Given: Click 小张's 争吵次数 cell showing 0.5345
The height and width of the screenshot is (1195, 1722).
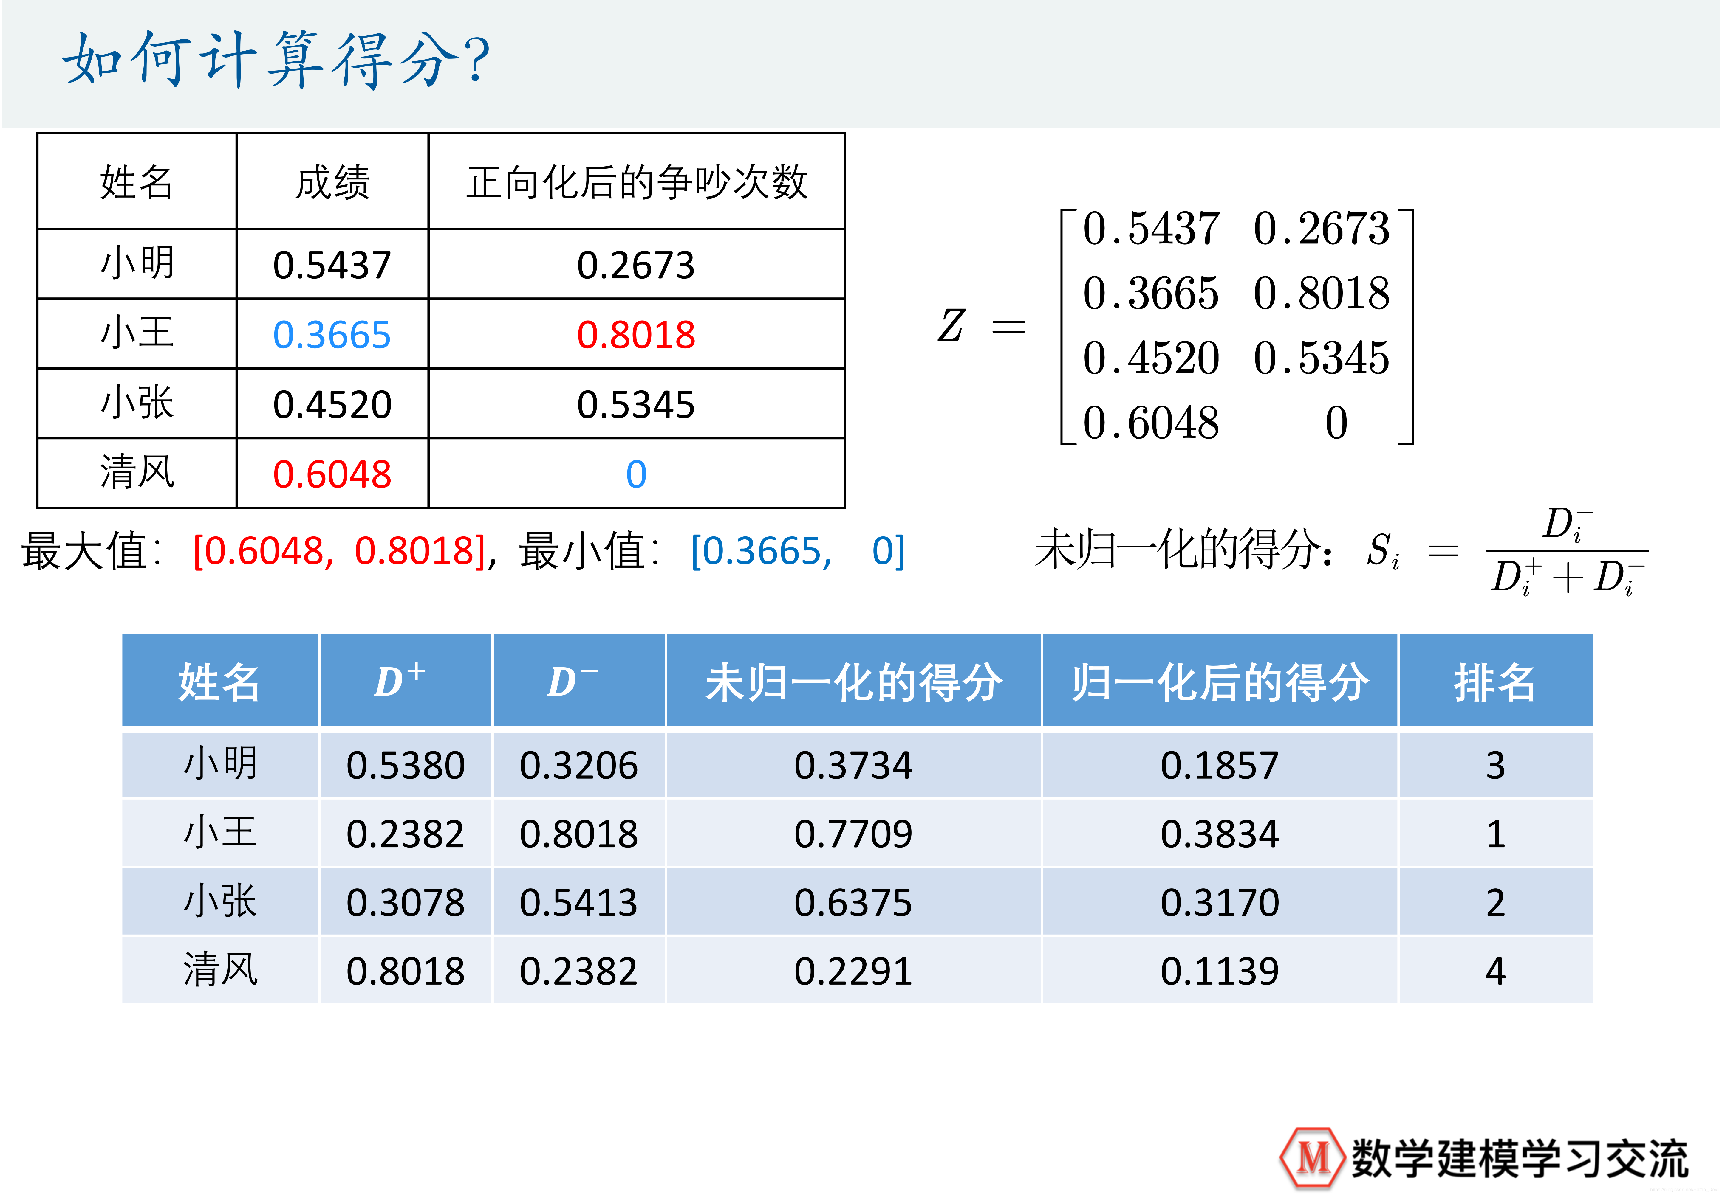Looking at the screenshot, I should point(636,403).
